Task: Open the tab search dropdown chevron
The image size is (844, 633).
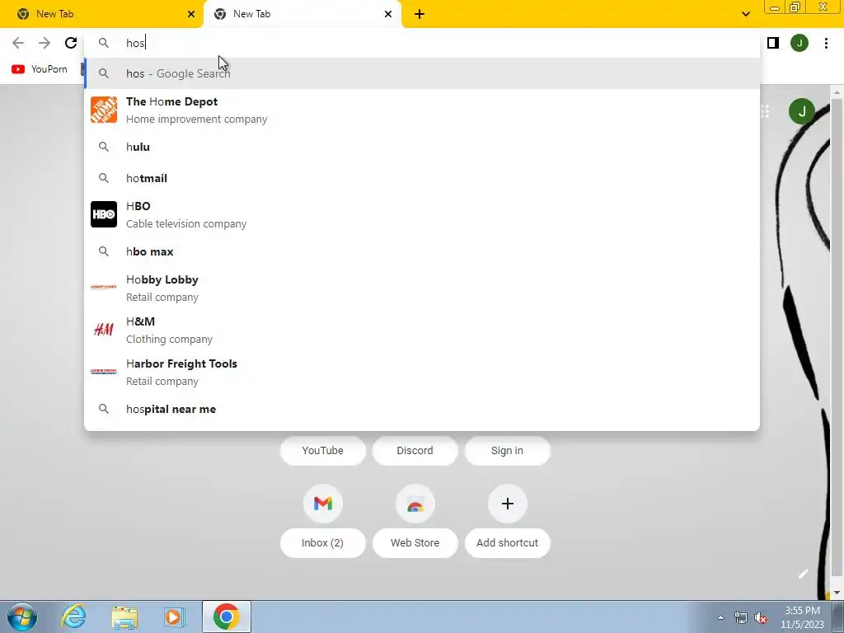Action: 745,14
